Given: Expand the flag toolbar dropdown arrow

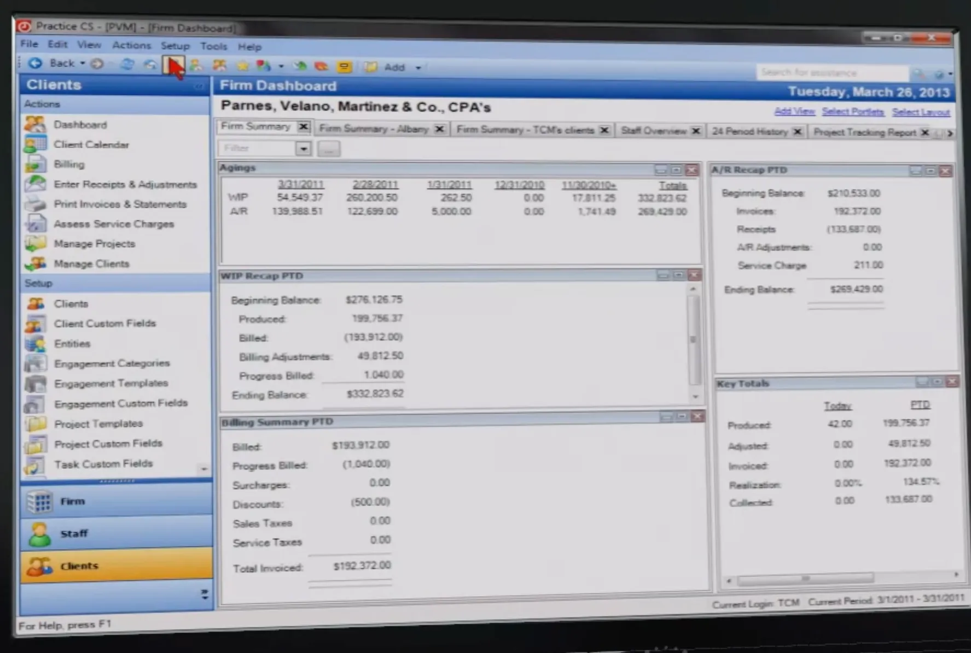Looking at the screenshot, I should point(281,67).
